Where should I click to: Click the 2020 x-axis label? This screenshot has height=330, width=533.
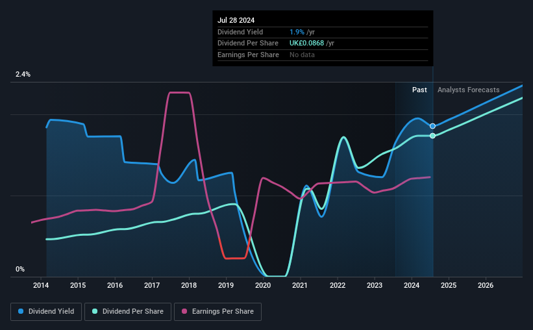[x=263, y=285]
